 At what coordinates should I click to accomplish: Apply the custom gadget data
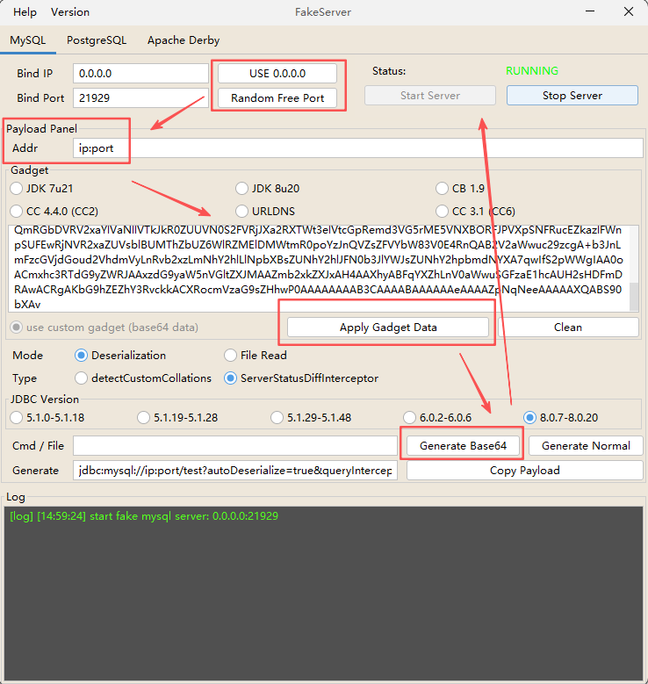(388, 328)
